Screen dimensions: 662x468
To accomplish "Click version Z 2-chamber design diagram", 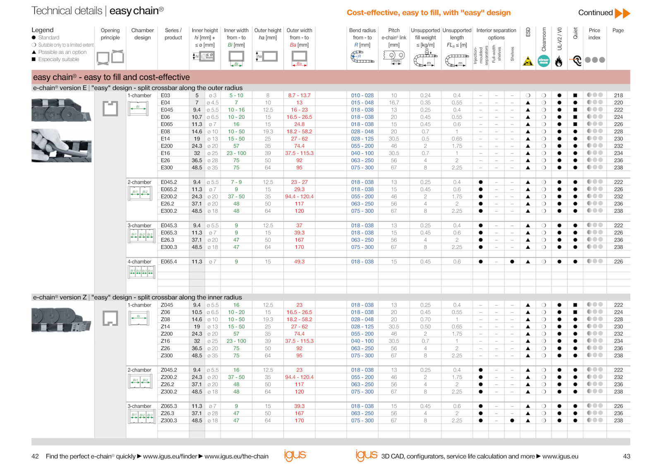I will (140, 382).
